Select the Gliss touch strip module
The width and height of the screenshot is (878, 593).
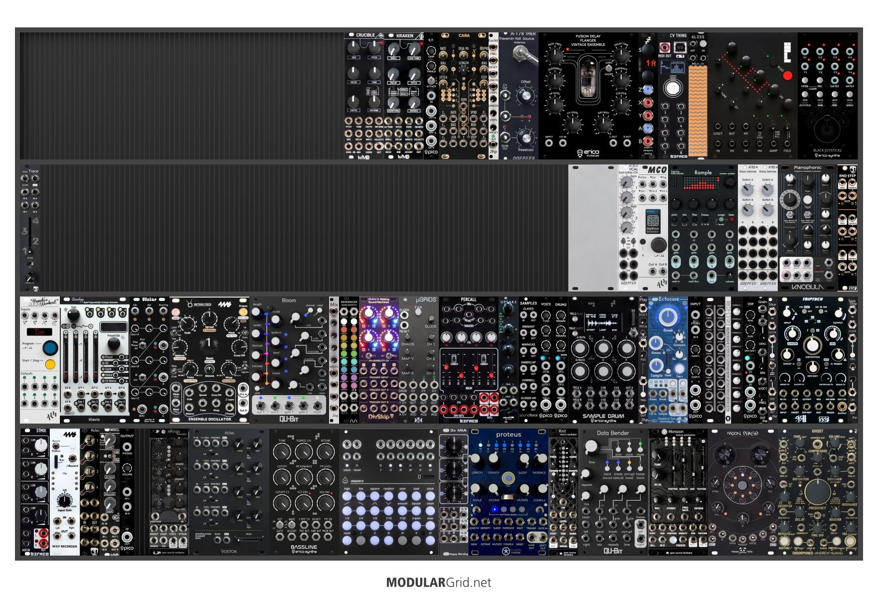pyautogui.click(x=698, y=96)
